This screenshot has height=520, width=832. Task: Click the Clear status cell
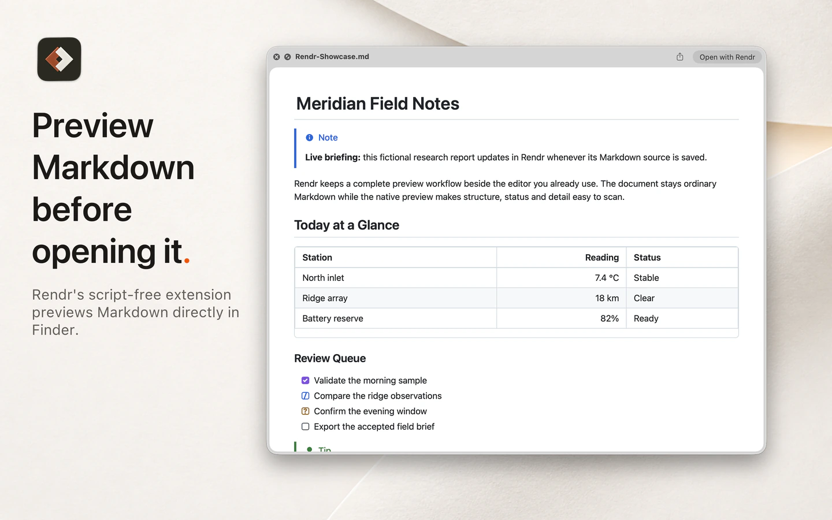click(x=682, y=298)
